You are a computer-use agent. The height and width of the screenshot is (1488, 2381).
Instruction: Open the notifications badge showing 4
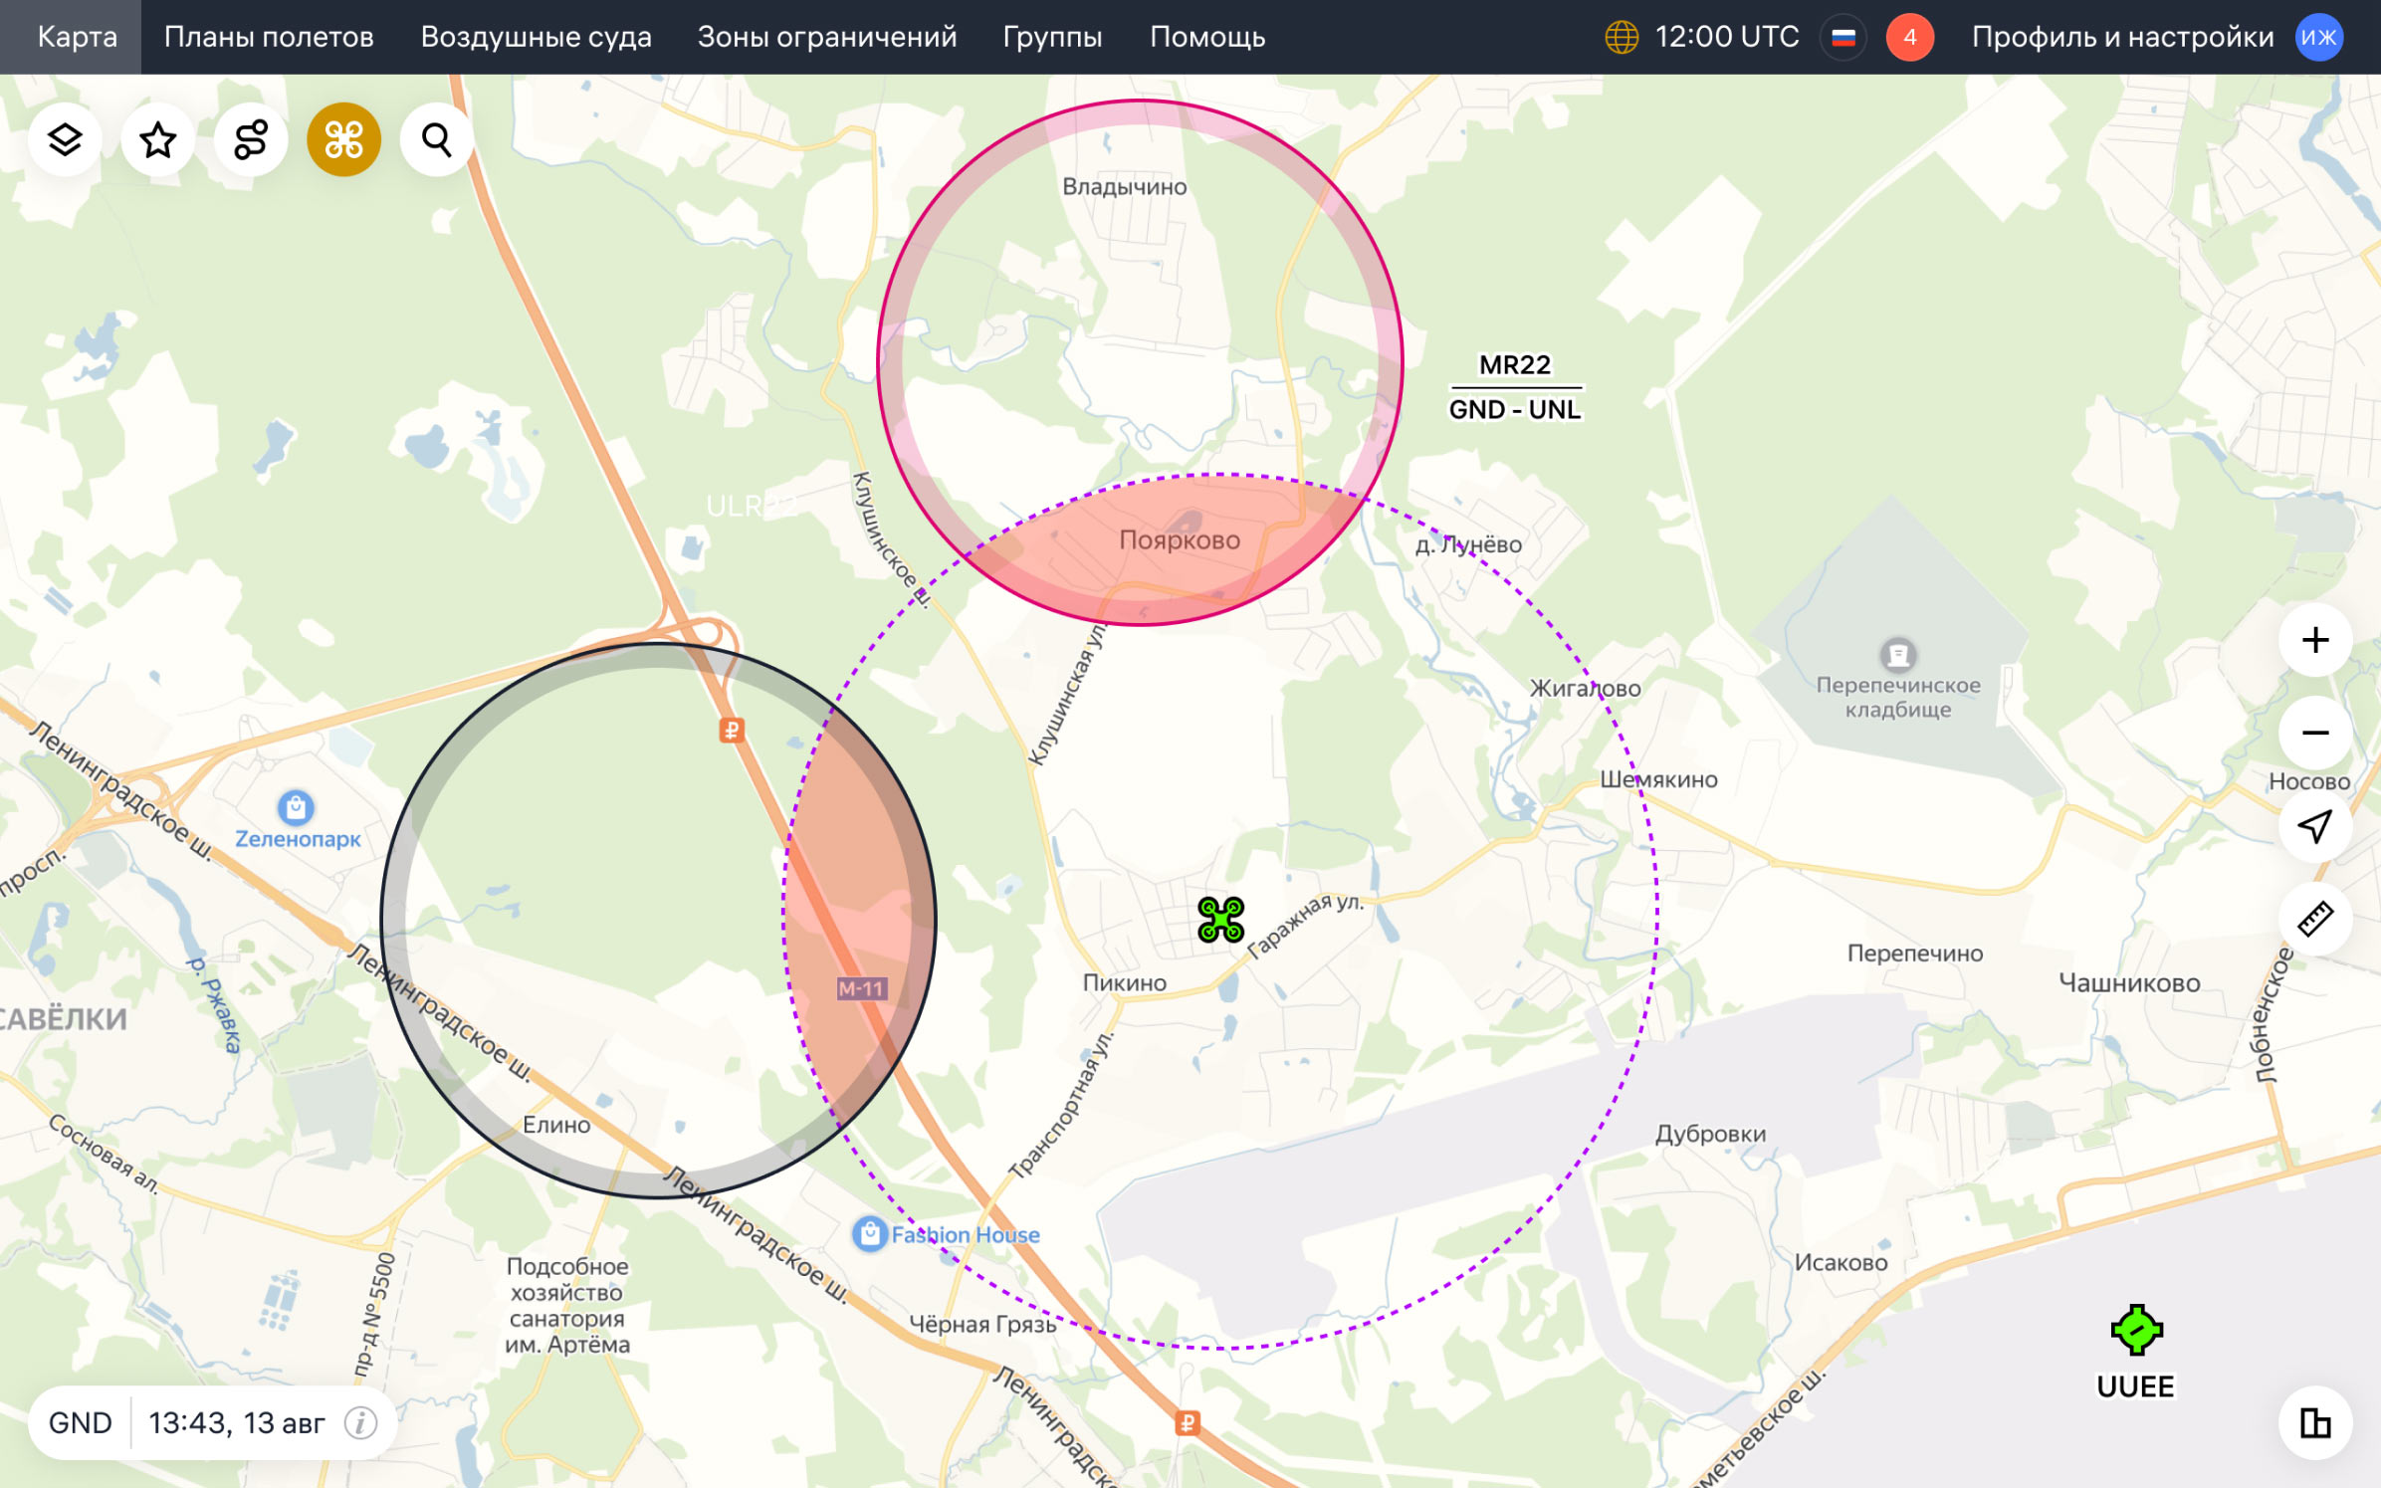click(1909, 38)
